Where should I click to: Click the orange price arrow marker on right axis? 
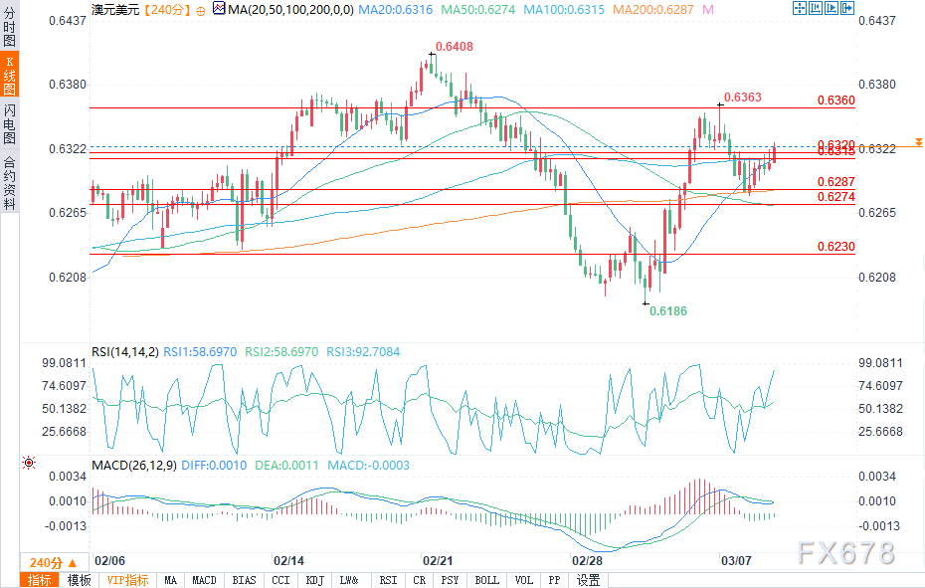tap(918, 142)
